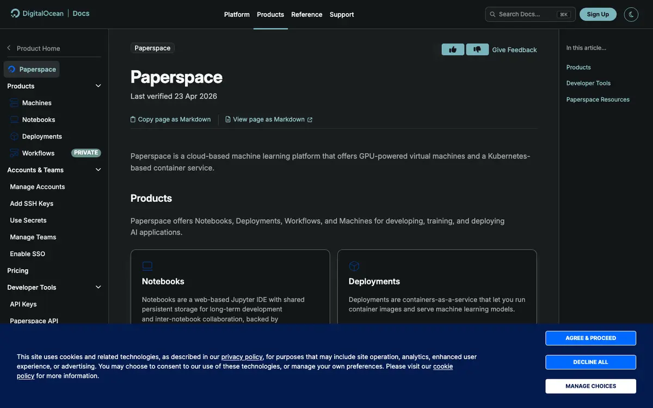Open Enable SSO in sidebar
653x408 pixels.
pos(28,254)
